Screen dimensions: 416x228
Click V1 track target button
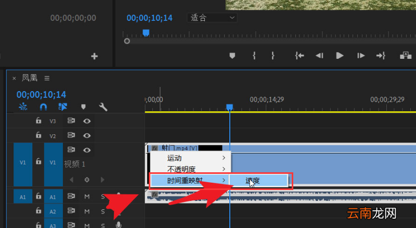54,164
